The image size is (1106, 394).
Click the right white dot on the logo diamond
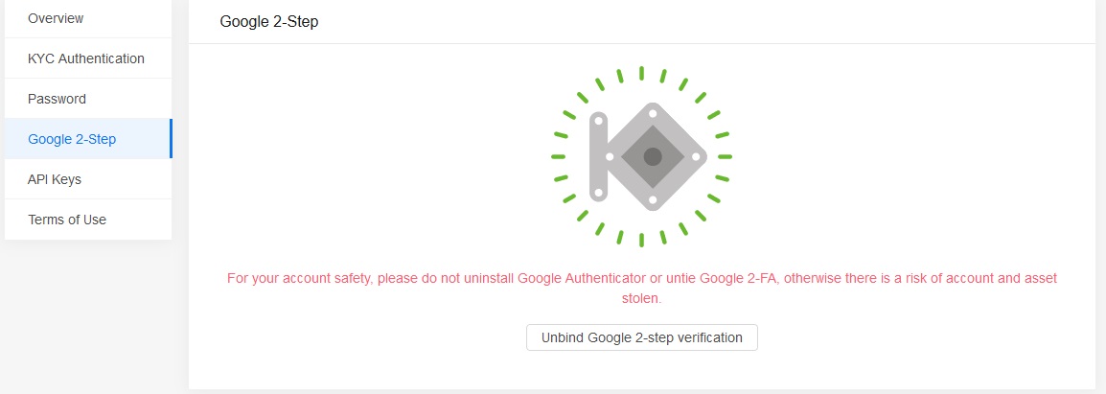[x=696, y=157]
